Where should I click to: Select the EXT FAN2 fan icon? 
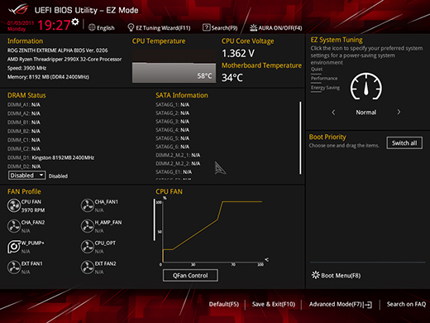click(88, 268)
